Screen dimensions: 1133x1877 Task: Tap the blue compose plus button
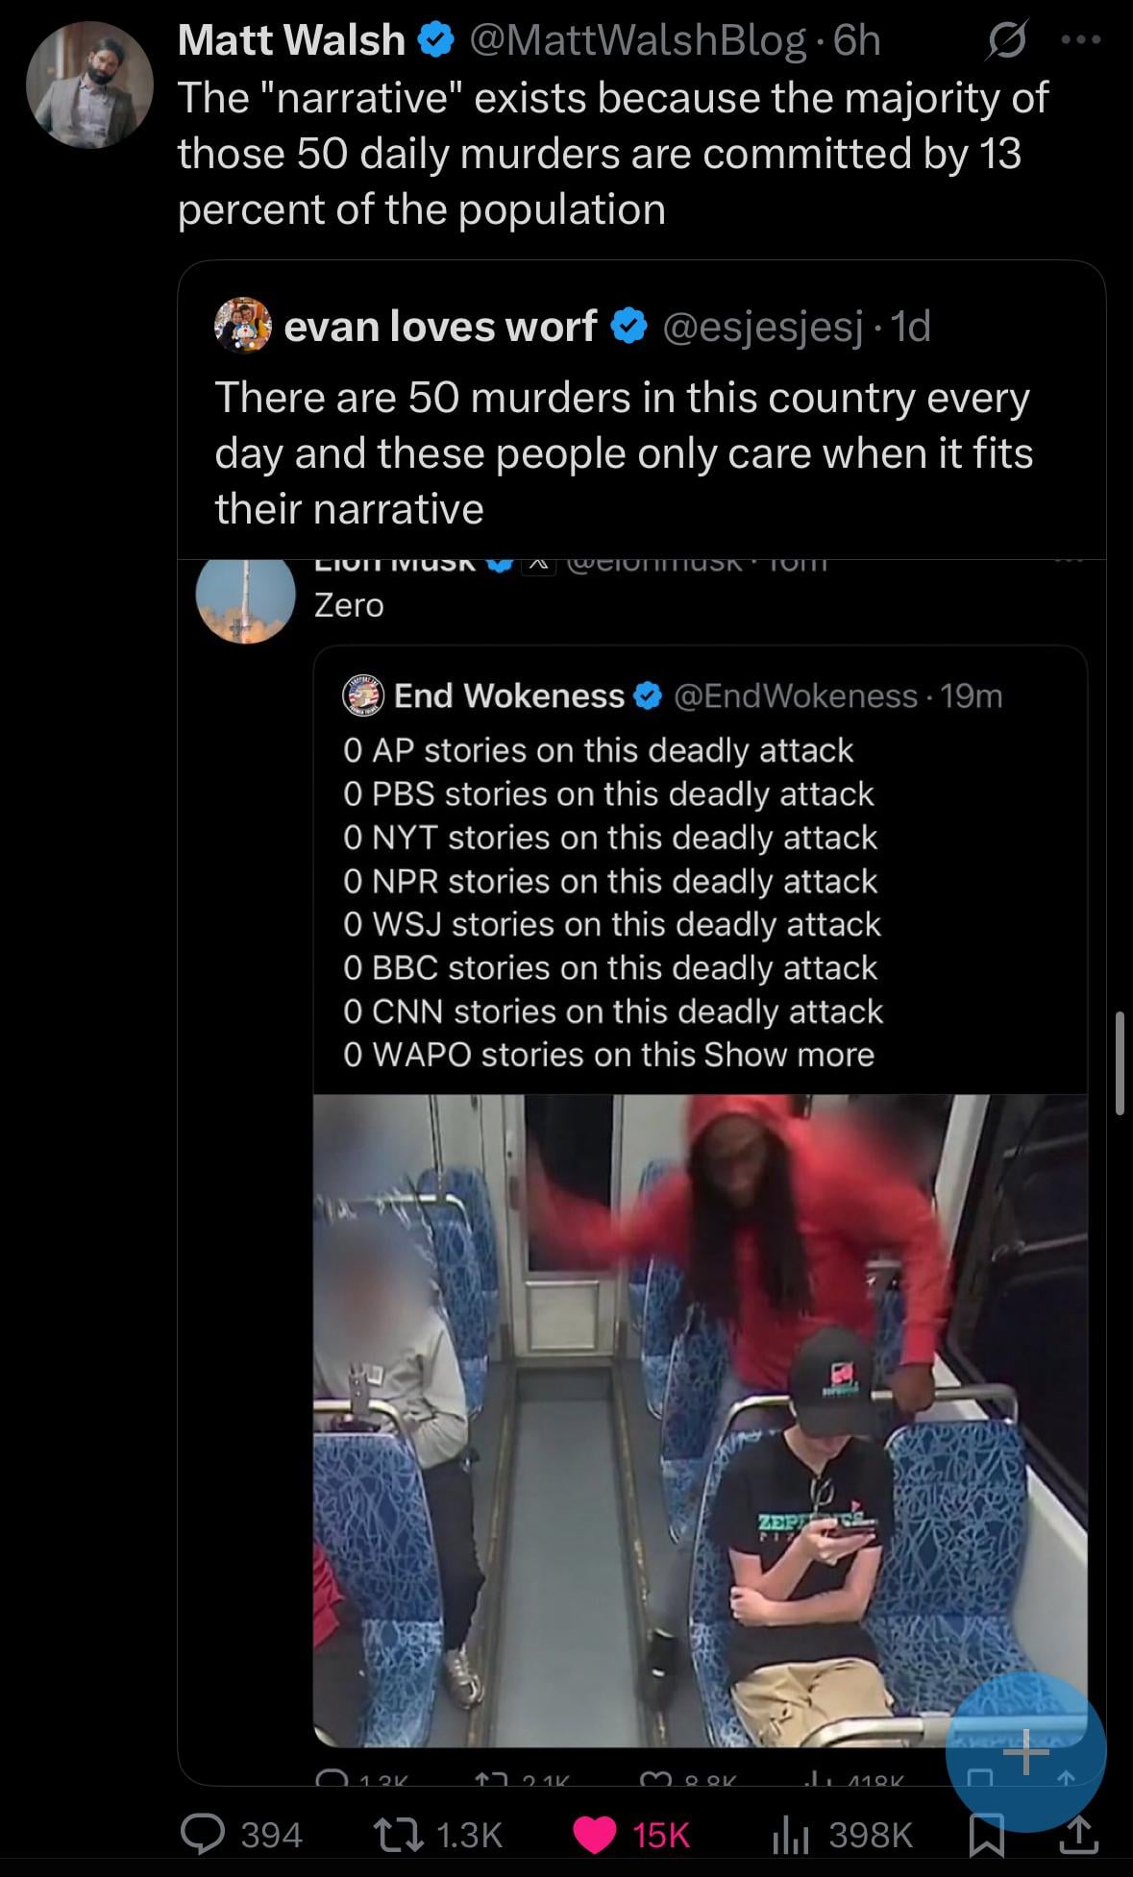[x=1025, y=1751]
